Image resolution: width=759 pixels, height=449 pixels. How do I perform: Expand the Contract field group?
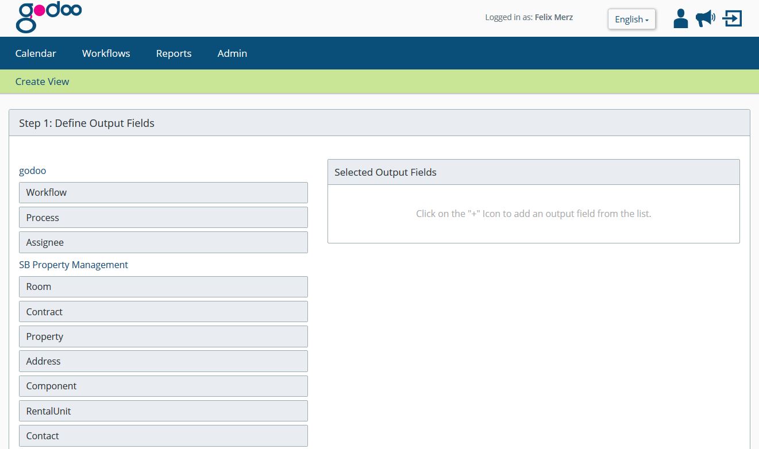point(163,312)
